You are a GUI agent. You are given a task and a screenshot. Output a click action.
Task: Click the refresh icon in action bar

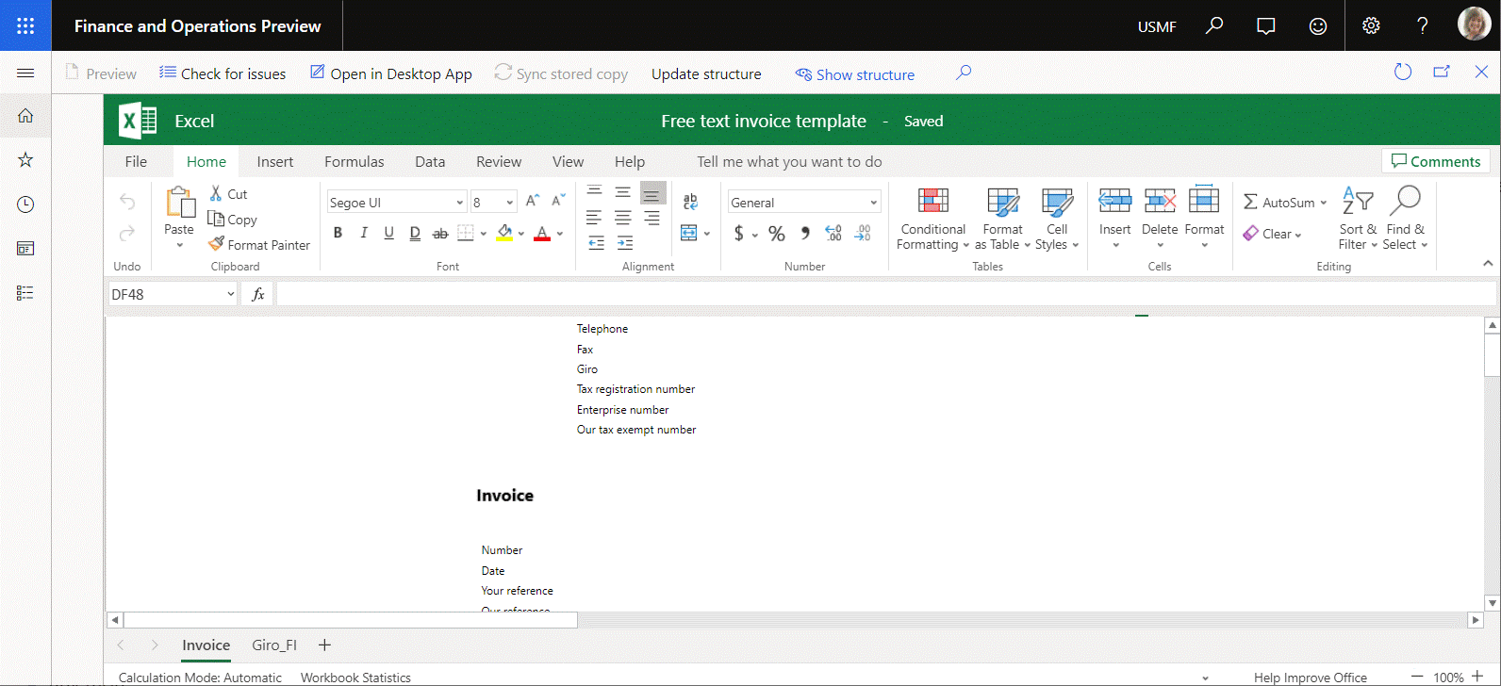pyautogui.click(x=1402, y=73)
